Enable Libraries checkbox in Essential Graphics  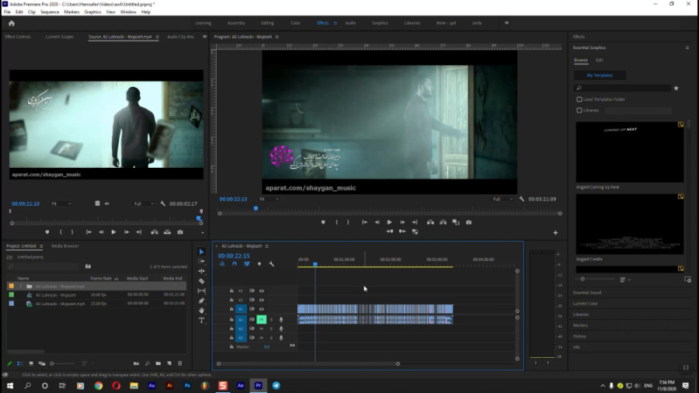pos(579,110)
